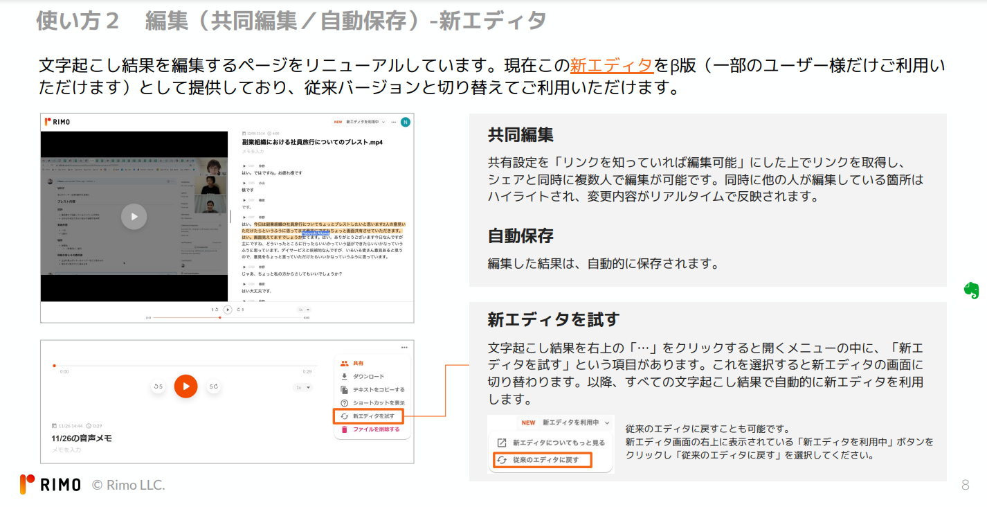
Task: Click the date 12/05 11:14 above the mp4 title
Action: click(257, 133)
